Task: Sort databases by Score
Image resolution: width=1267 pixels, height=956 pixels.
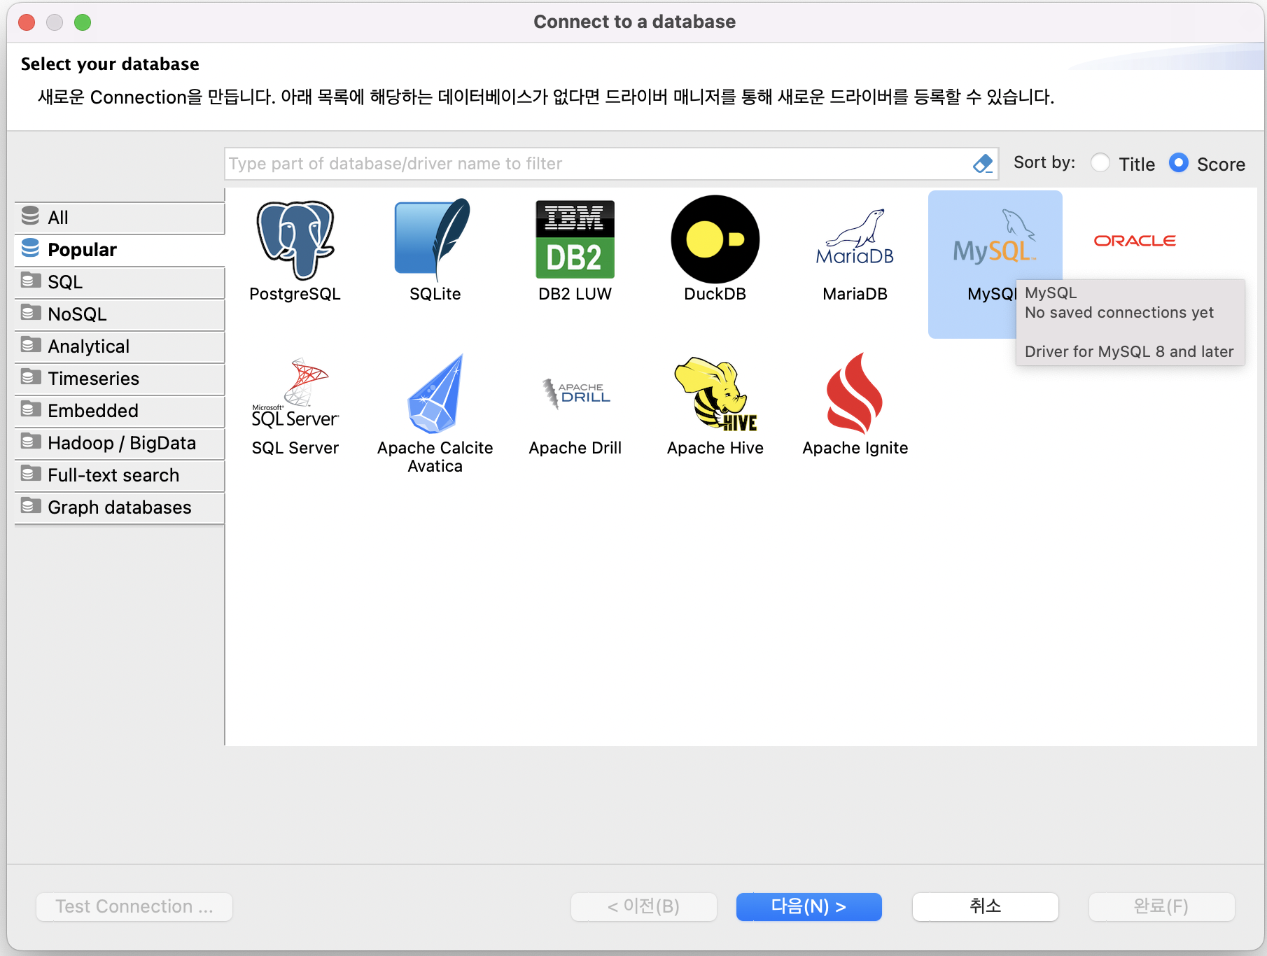Action: [x=1179, y=163]
